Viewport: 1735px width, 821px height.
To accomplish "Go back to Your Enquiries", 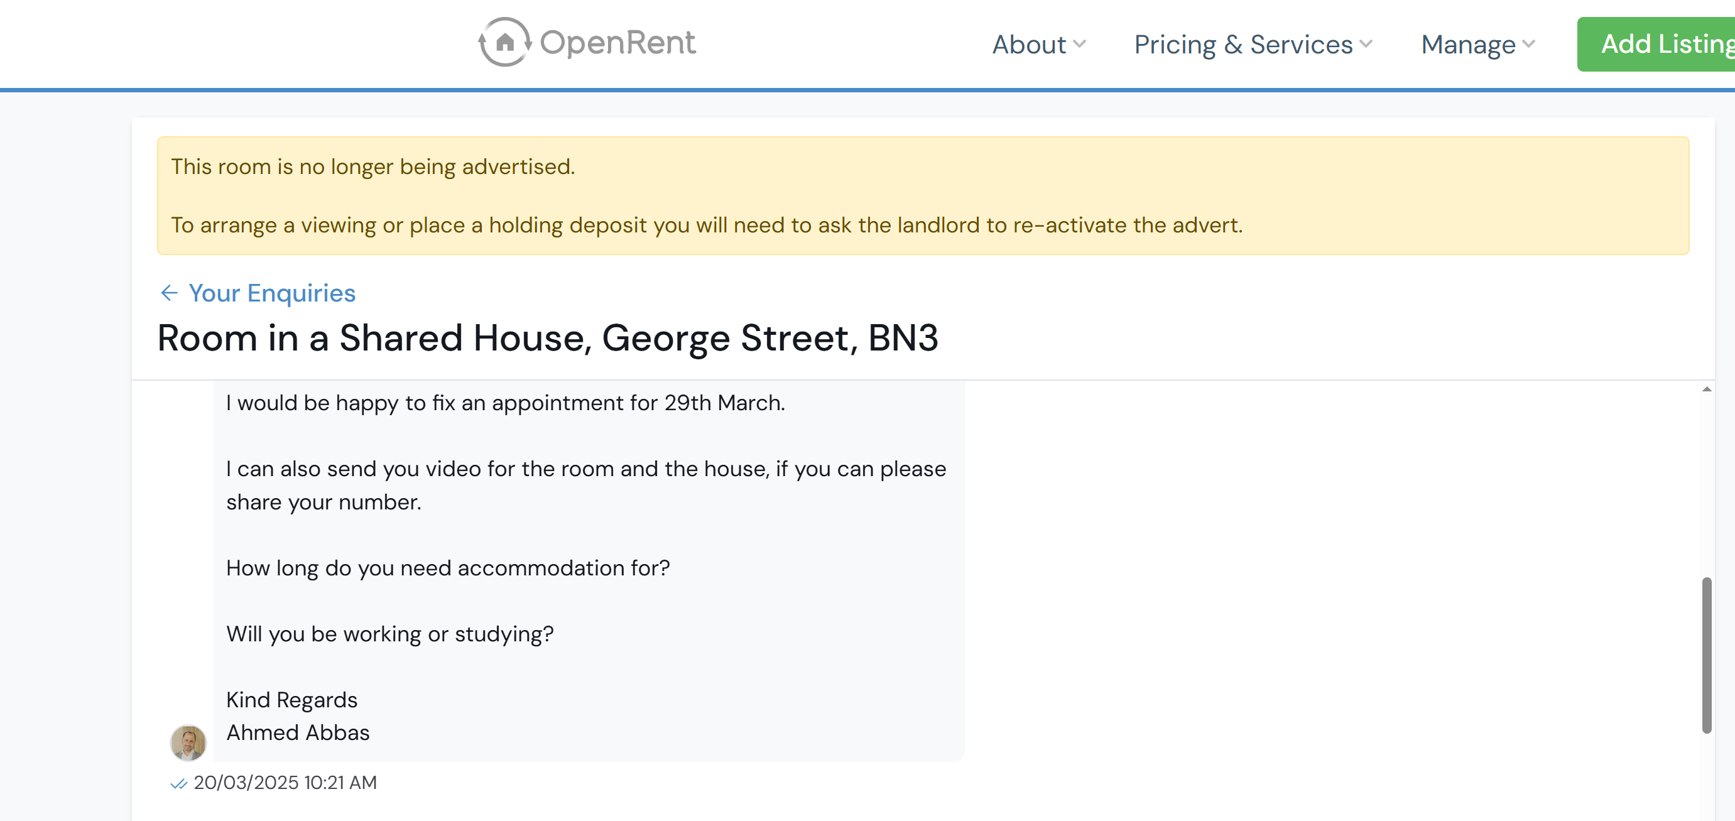I will [271, 293].
